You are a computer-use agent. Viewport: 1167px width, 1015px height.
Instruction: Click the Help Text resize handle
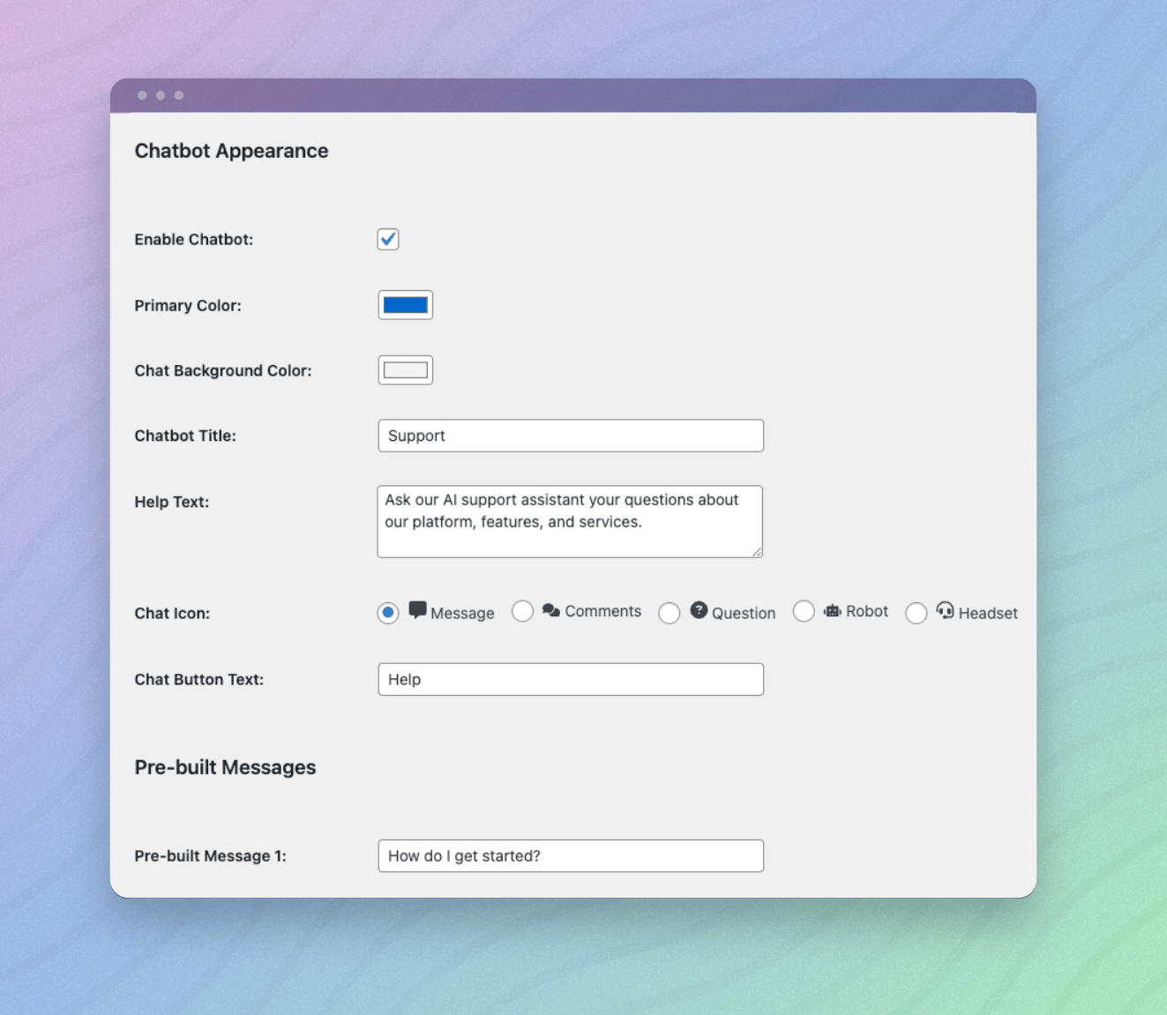click(x=758, y=552)
